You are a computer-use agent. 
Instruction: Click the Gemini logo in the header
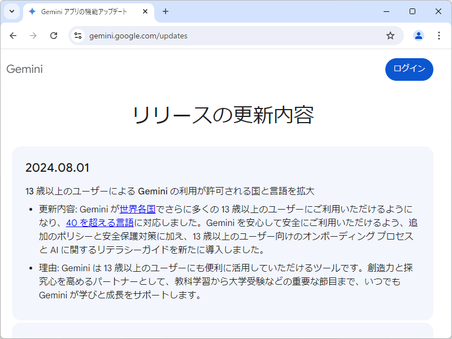click(x=24, y=69)
